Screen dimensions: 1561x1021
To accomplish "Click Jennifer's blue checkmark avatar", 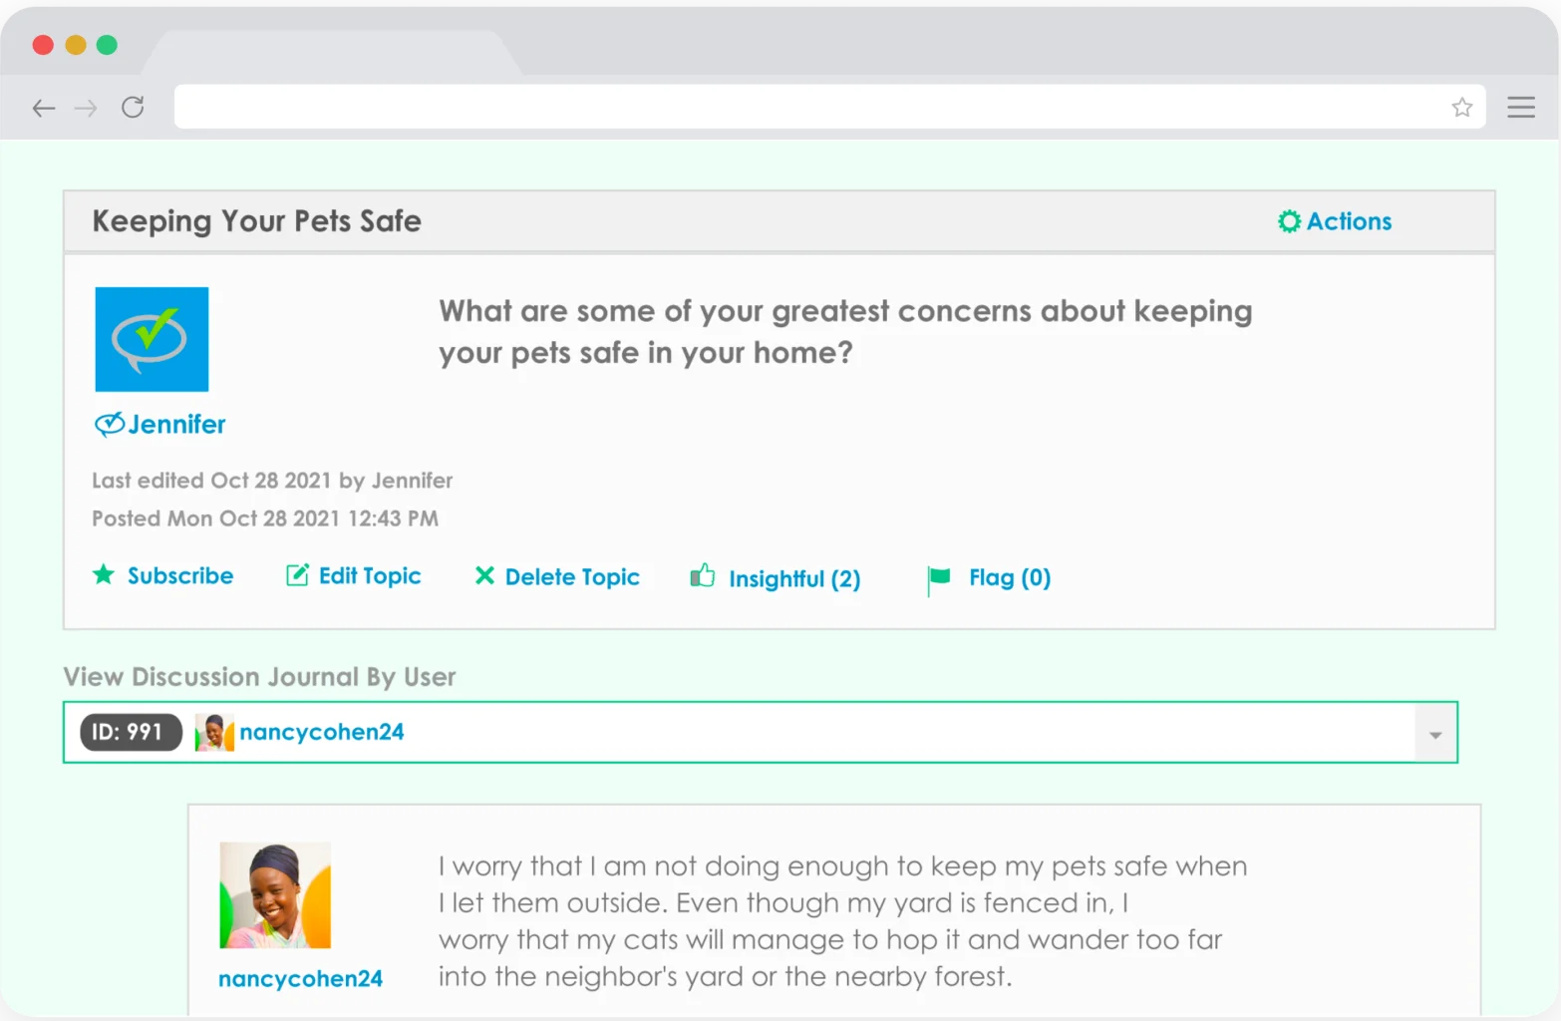I will pos(152,339).
